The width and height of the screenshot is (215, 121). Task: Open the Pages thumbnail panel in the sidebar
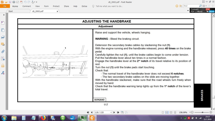pyautogui.click(x=3, y=30)
